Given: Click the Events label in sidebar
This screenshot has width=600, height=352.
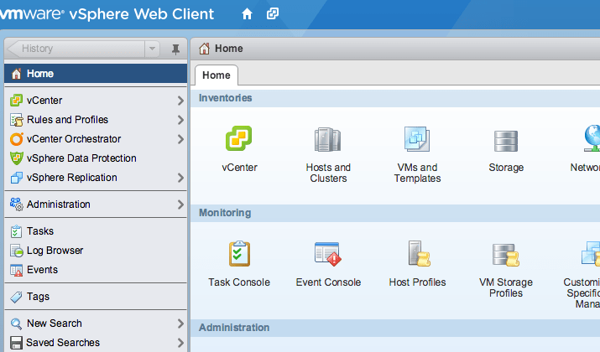Looking at the screenshot, I should tap(42, 270).
